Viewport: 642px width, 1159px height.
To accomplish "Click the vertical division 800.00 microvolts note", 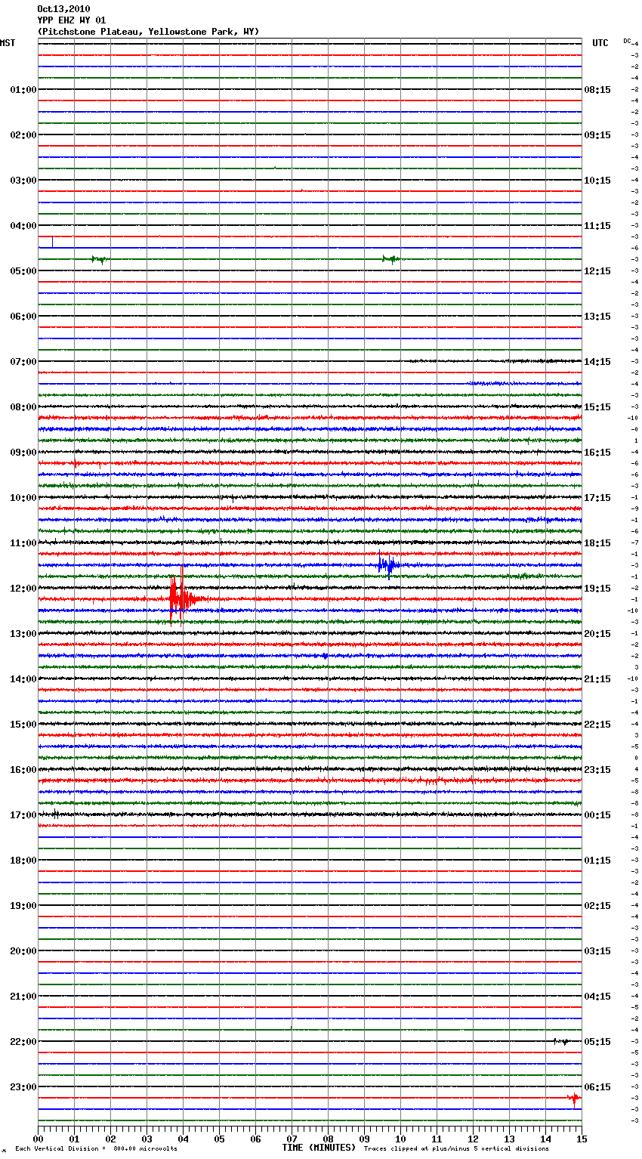I will coord(96,1149).
